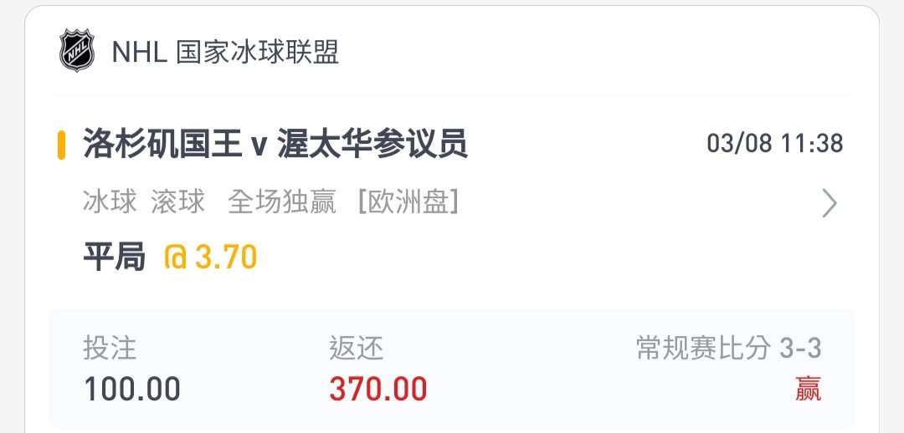Viewport: 904px width, 433px height.
Task: Open NHL 国家冰球联盟 league title
Action: [225, 52]
